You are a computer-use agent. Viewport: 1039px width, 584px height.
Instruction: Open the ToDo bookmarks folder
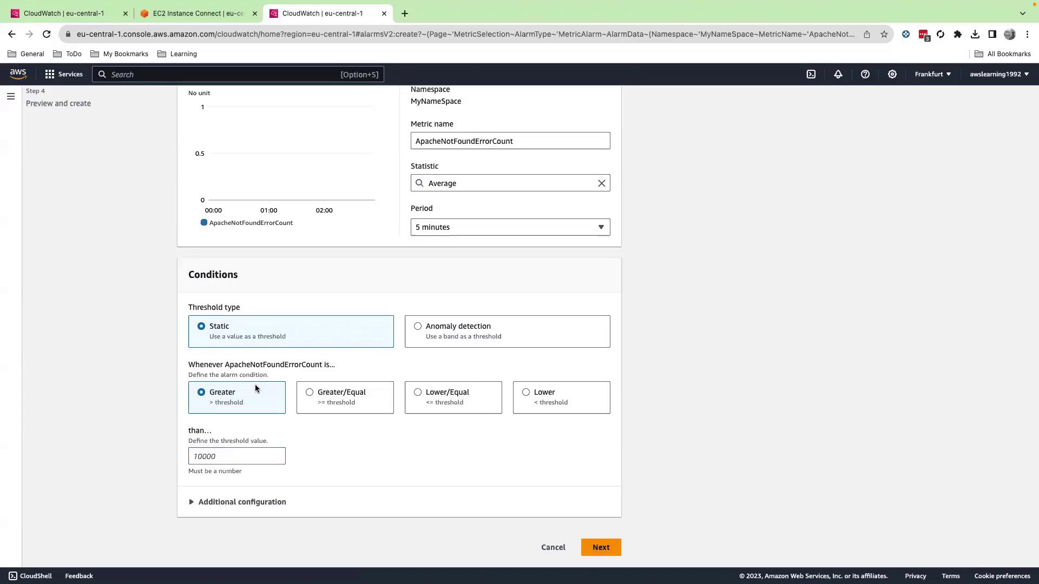tap(67, 54)
